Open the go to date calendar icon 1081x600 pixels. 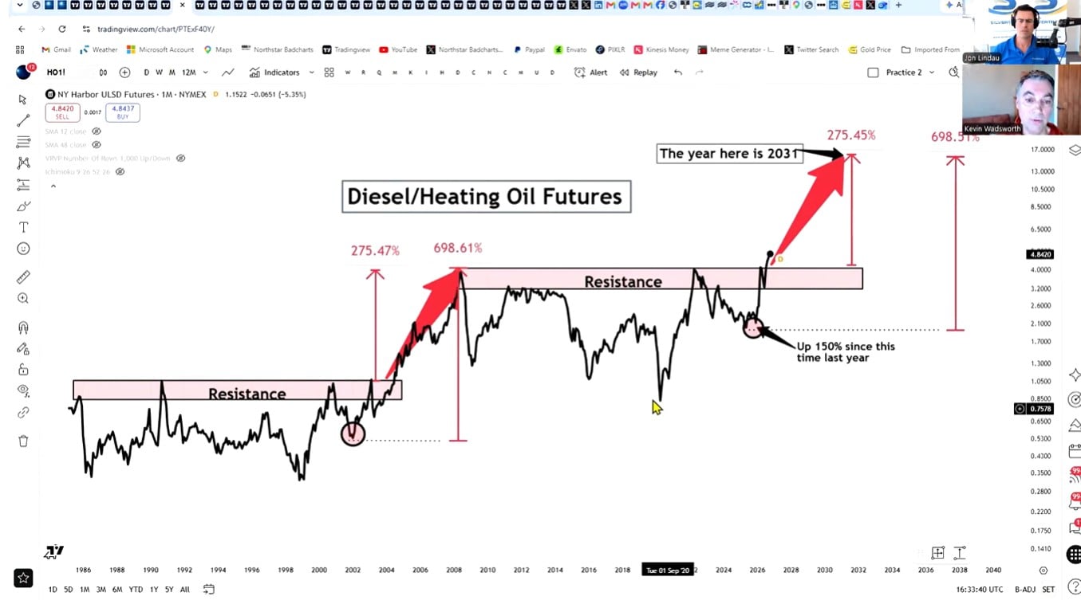point(208,590)
